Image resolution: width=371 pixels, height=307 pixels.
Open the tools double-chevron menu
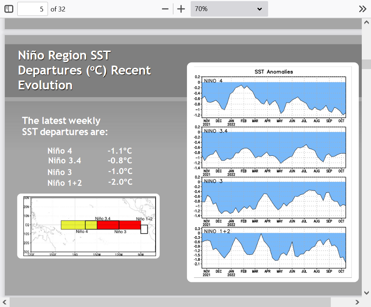point(363,9)
